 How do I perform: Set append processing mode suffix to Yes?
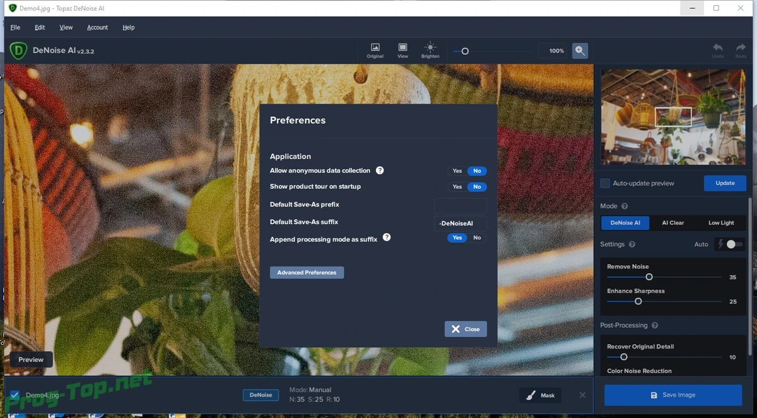pos(457,238)
